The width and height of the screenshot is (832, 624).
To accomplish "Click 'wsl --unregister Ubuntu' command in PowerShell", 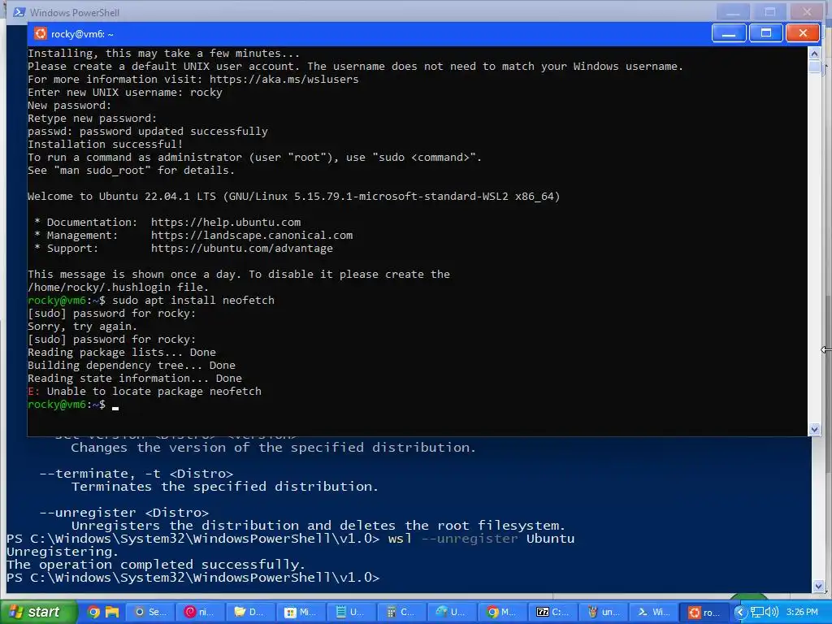I will (x=481, y=539).
